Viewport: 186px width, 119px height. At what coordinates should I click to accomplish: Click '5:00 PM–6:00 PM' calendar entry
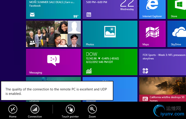pyautogui.click(x=96, y=2)
